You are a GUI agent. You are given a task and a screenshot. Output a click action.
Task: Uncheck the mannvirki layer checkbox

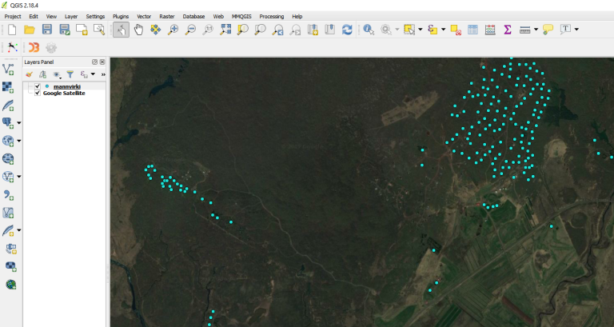point(38,86)
